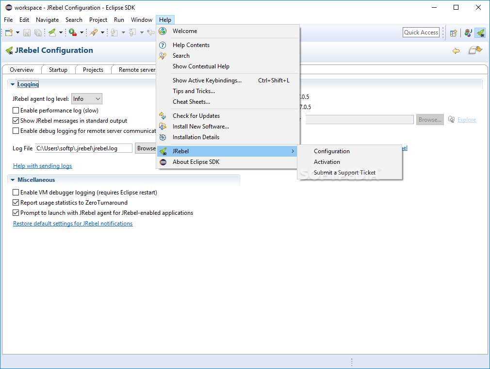Open the New wizard dropdown arrow
This screenshot has height=369, width=490.
click(17, 32)
